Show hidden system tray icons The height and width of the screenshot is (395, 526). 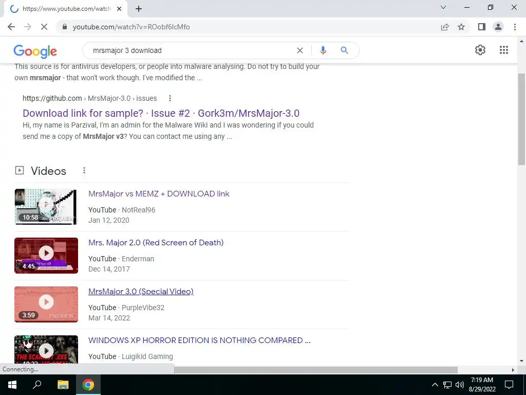click(435, 385)
